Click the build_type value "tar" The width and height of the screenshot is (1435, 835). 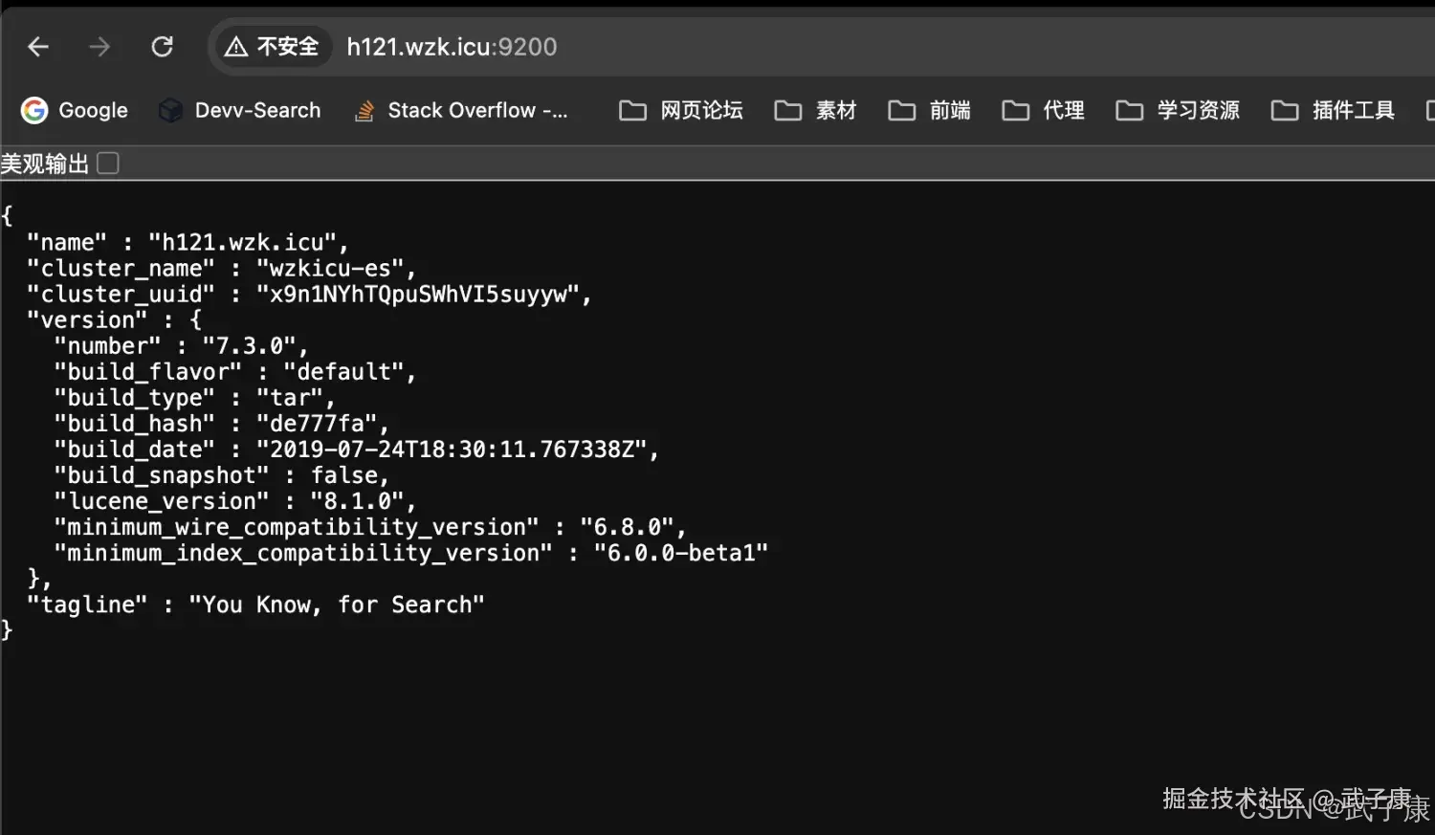click(x=290, y=398)
